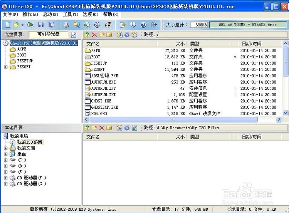Expand the (D:) drive node

(x=6, y=166)
